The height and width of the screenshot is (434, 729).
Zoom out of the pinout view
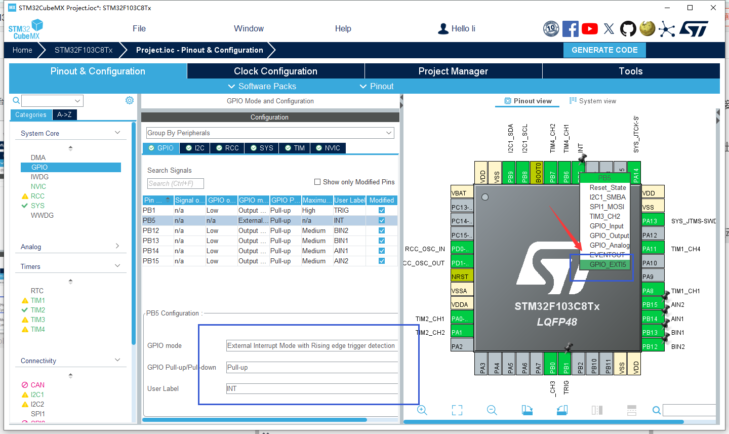492,410
